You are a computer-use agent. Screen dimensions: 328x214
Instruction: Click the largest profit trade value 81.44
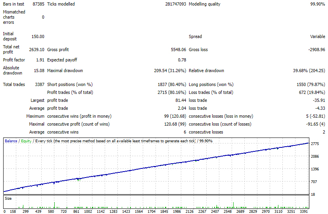[x=181, y=100]
